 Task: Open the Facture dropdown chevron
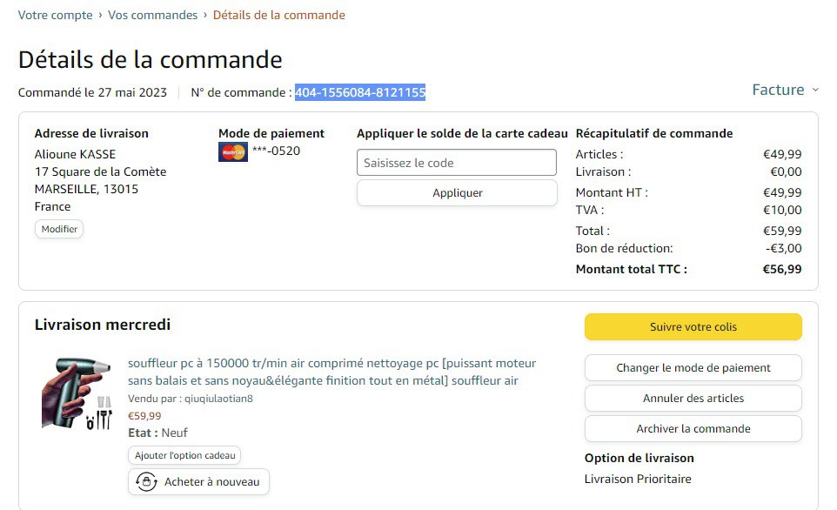click(815, 90)
